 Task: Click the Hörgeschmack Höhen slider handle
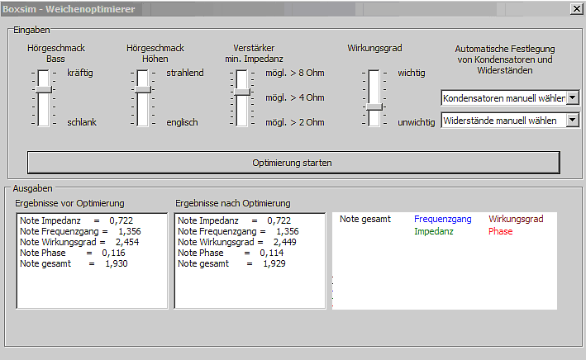tap(142, 89)
